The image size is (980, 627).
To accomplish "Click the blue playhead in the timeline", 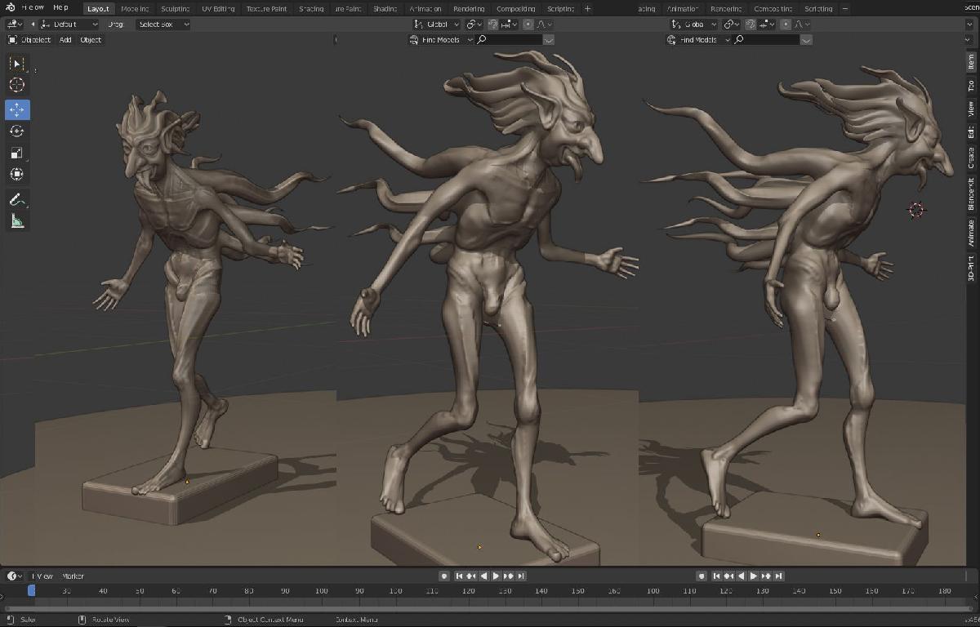I will [x=31, y=590].
